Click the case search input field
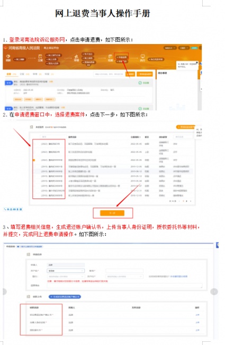This screenshot has height=345, width=225. [109, 74]
